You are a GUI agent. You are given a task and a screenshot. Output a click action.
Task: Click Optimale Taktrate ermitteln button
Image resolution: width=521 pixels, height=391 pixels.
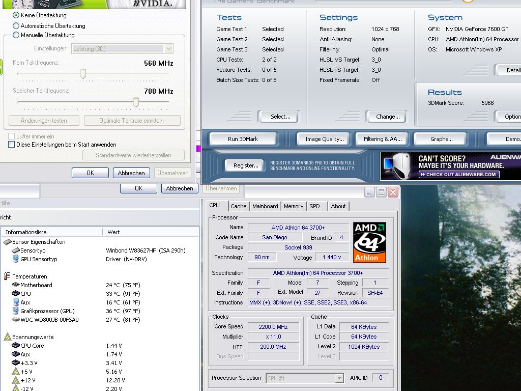pyautogui.click(x=132, y=121)
